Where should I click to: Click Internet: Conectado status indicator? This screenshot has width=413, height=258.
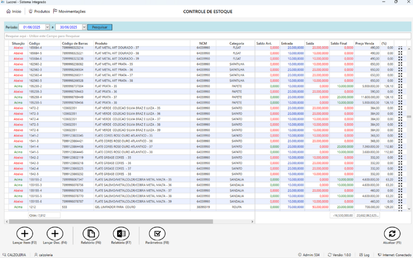point(394,255)
